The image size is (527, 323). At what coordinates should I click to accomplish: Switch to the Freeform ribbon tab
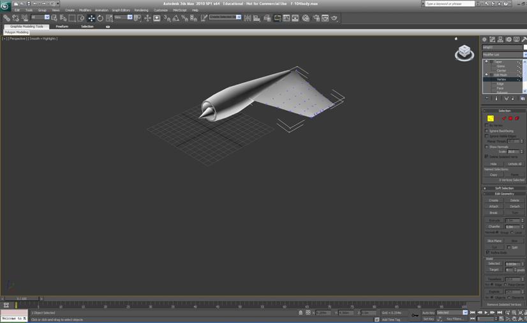pyautogui.click(x=62, y=27)
